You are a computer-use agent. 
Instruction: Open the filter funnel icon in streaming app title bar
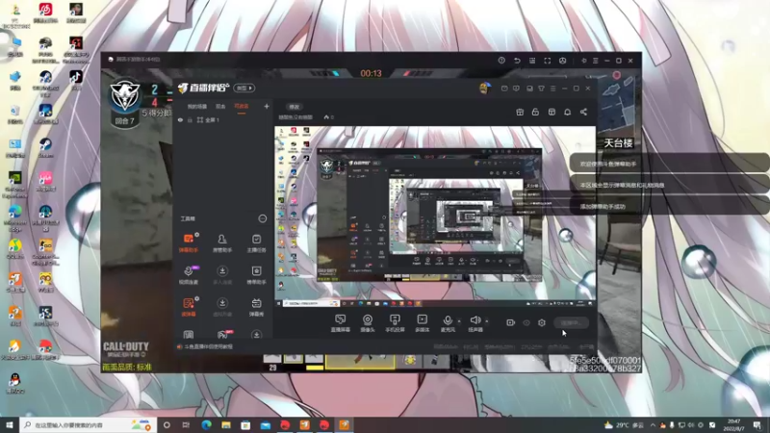[x=541, y=89]
